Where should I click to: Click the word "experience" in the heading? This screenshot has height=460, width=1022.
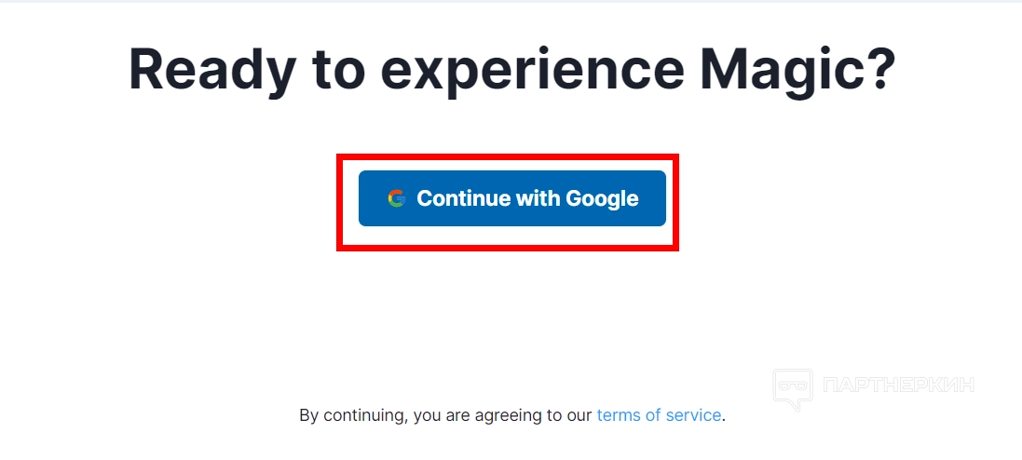click(x=510, y=67)
